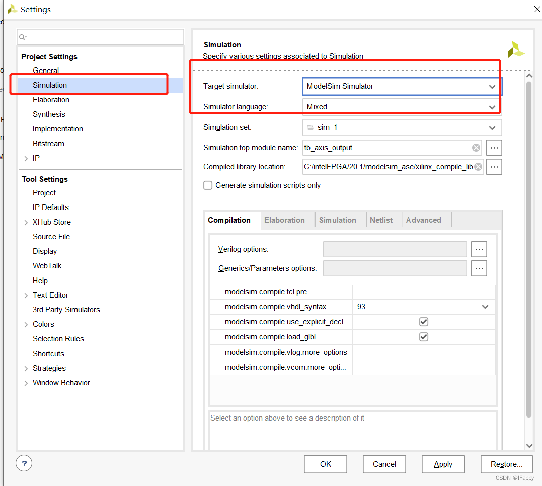Viewport: 542px width, 486px height.
Task: Select Bitstream in Project Settings
Action: [48, 144]
